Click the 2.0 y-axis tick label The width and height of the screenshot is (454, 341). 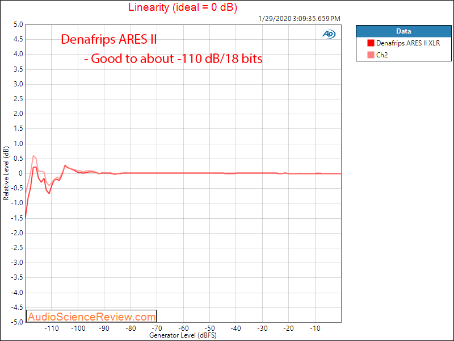pos(18,114)
